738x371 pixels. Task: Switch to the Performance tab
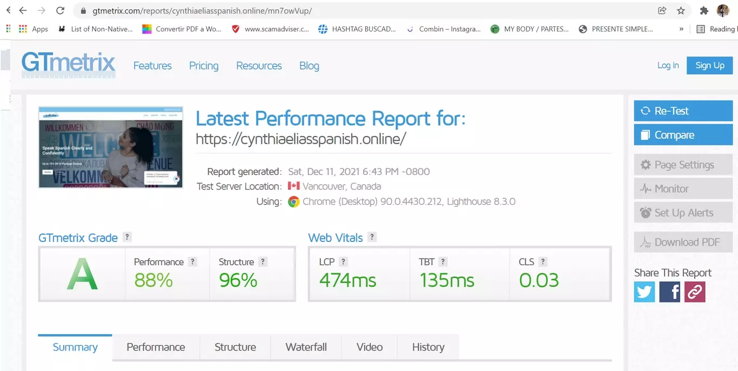[156, 347]
